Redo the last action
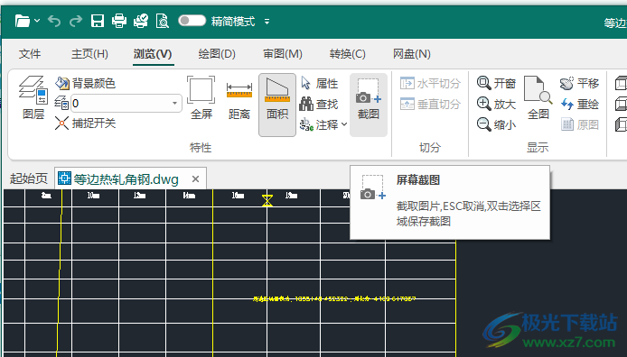The image size is (627, 357). pyautogui.click(x=76, y=21)
